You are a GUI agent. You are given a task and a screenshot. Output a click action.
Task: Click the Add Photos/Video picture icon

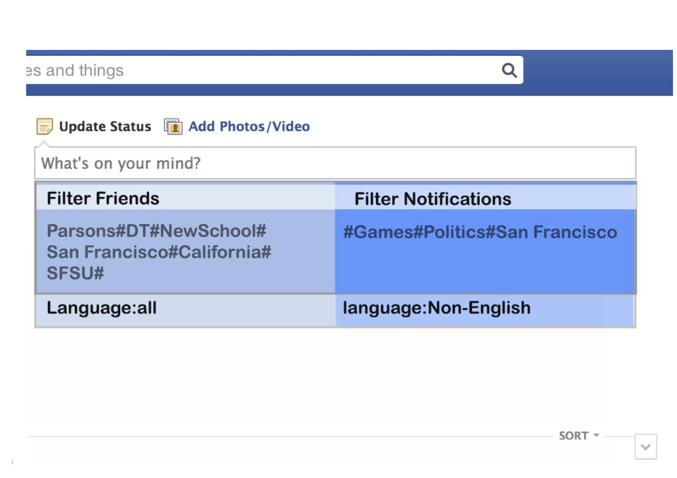(173, 126)
